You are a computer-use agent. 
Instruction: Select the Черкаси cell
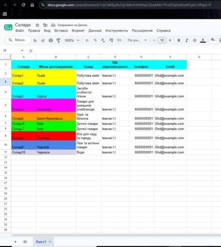point(56,152)
